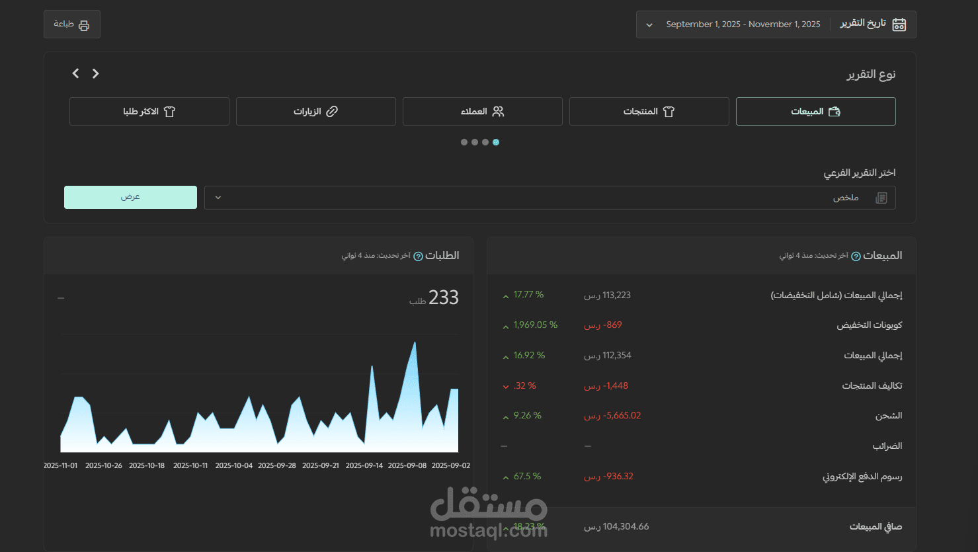Select the المنتجات report tab
Screen dimensions: 978x552
coord(649,111)
